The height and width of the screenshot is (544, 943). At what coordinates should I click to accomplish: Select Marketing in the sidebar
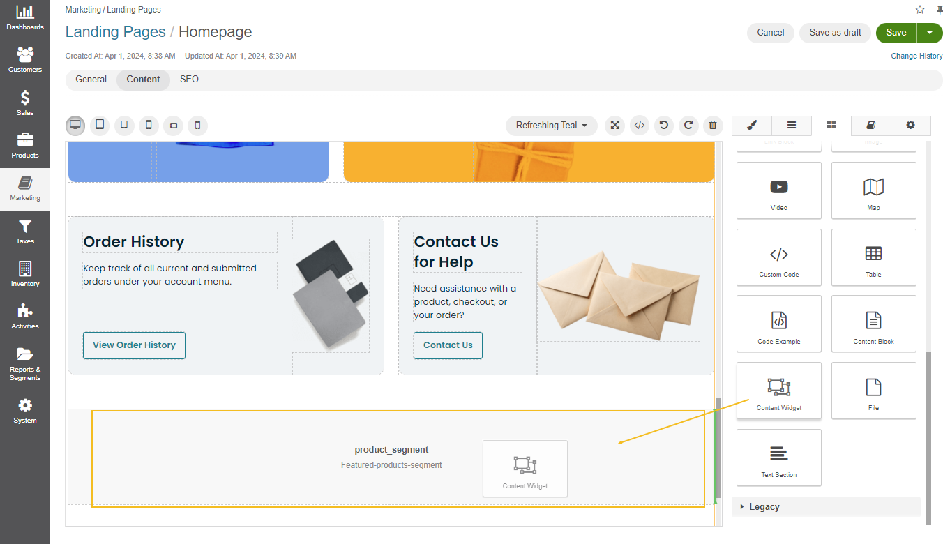[25, 189]
